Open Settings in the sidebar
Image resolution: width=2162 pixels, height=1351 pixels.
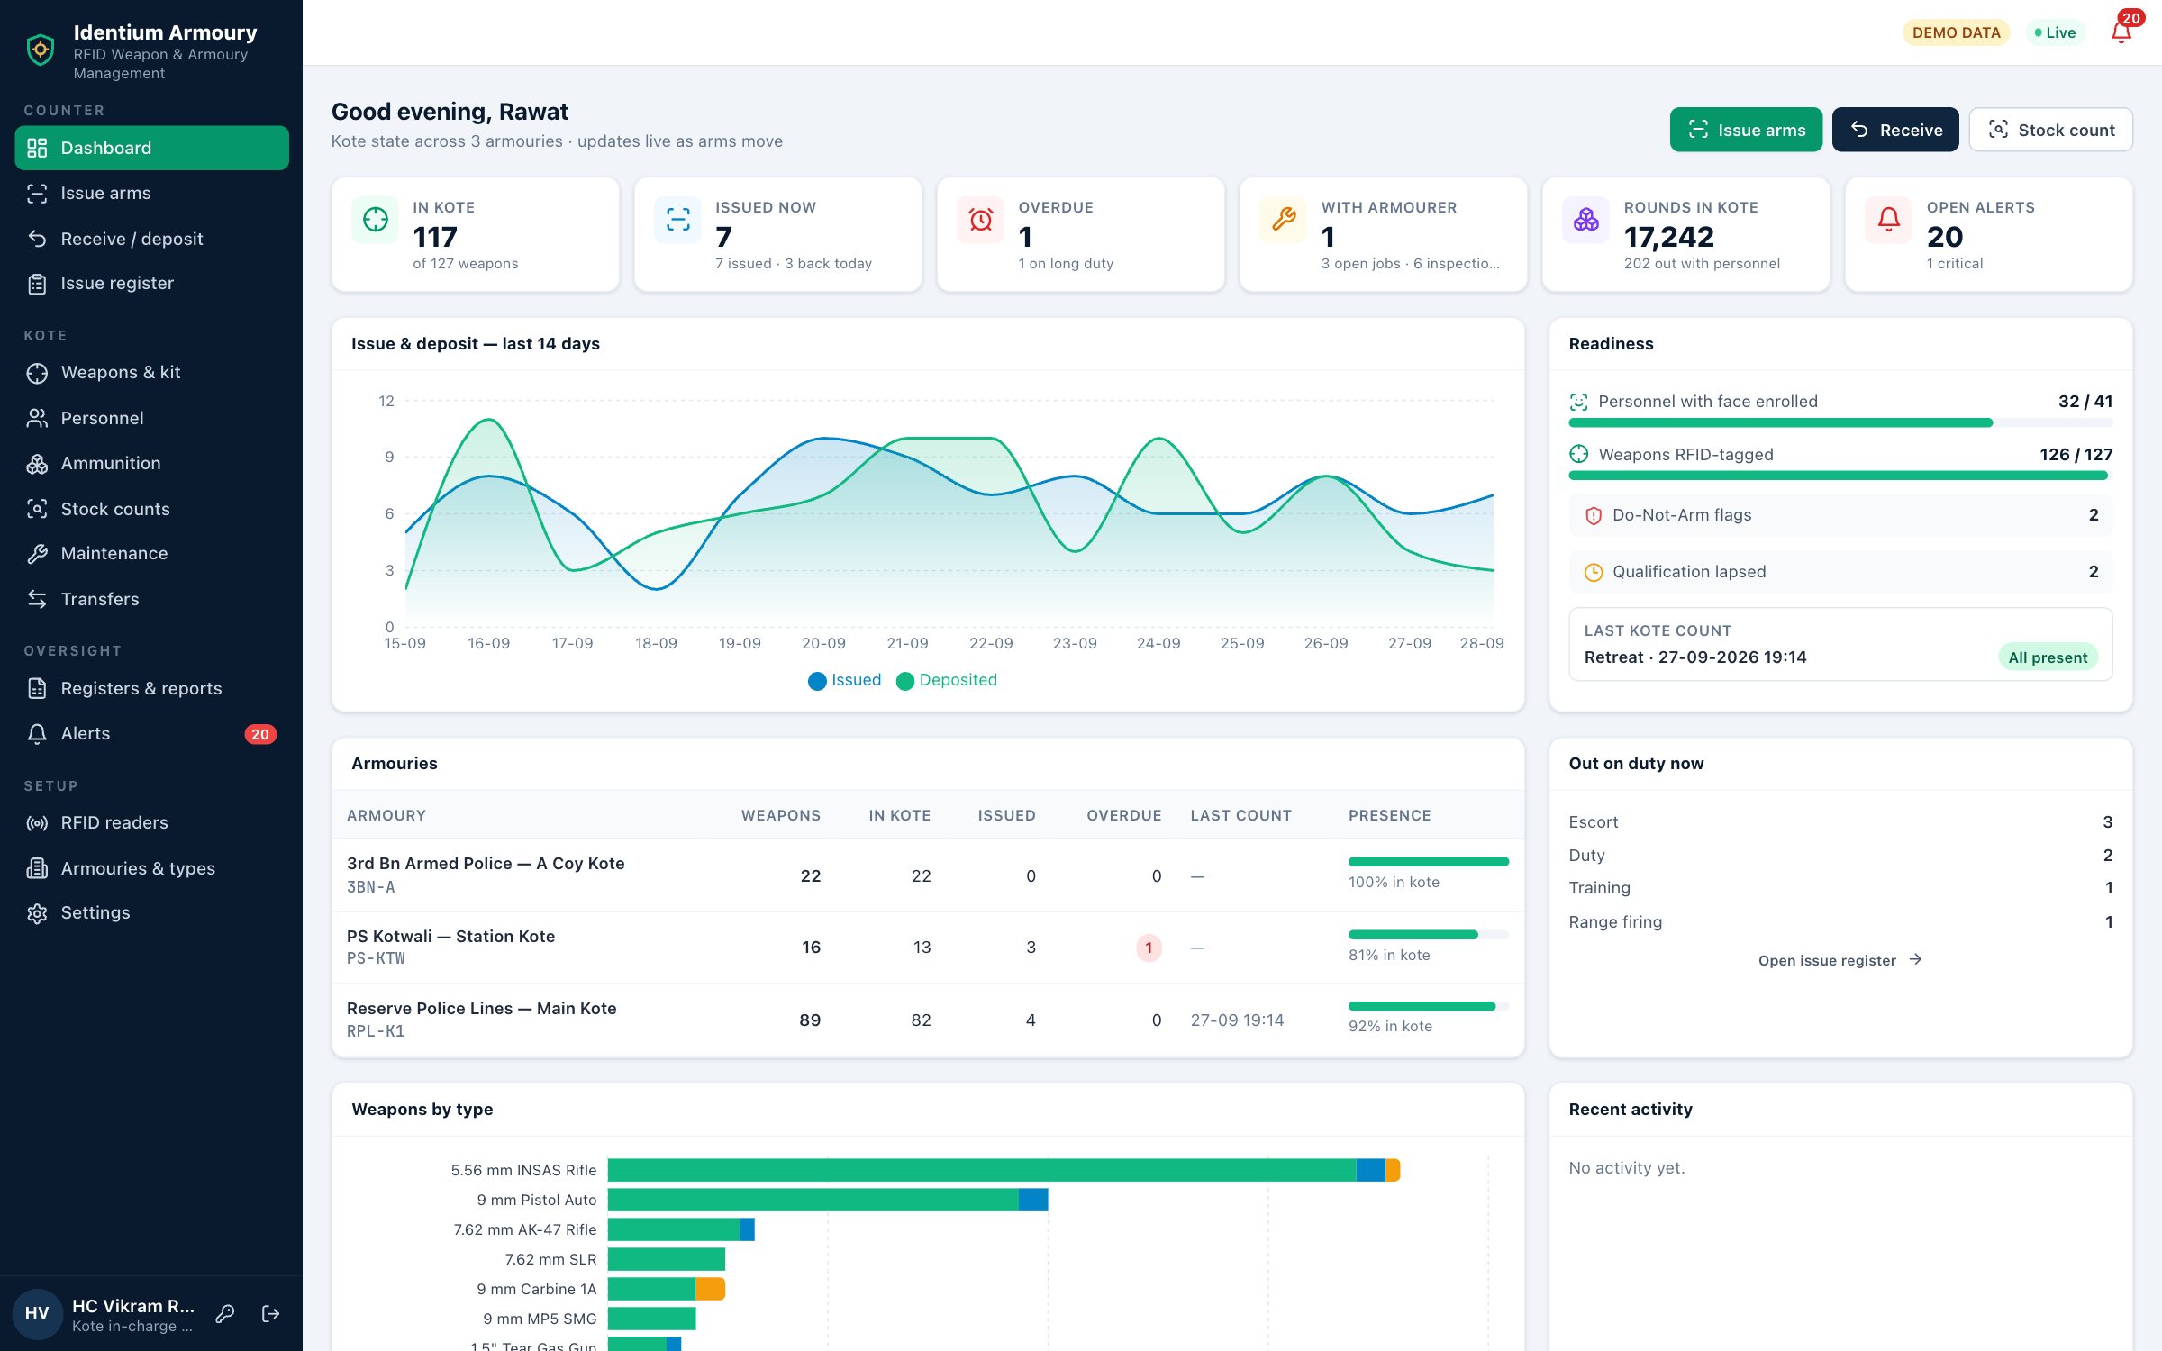[151, 913]
